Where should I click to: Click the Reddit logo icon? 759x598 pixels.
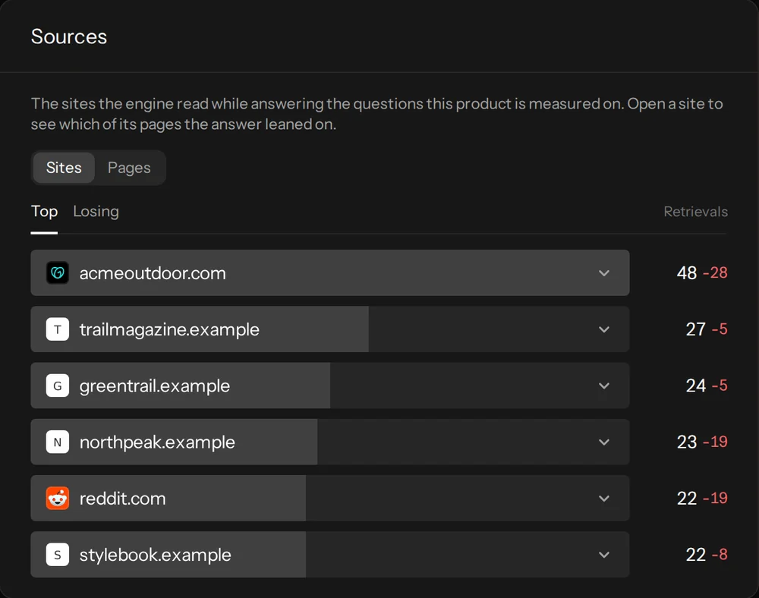(x=58, y=499)
